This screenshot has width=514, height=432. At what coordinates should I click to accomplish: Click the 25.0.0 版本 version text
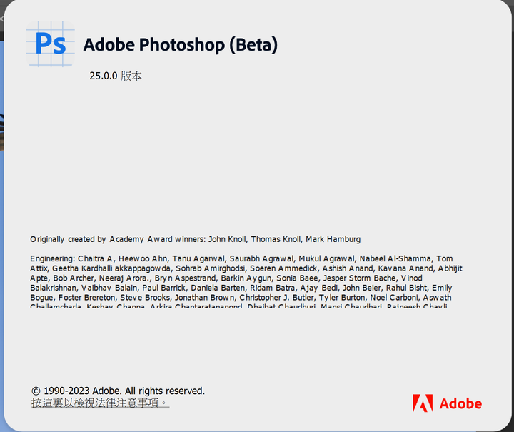[116, 76]
